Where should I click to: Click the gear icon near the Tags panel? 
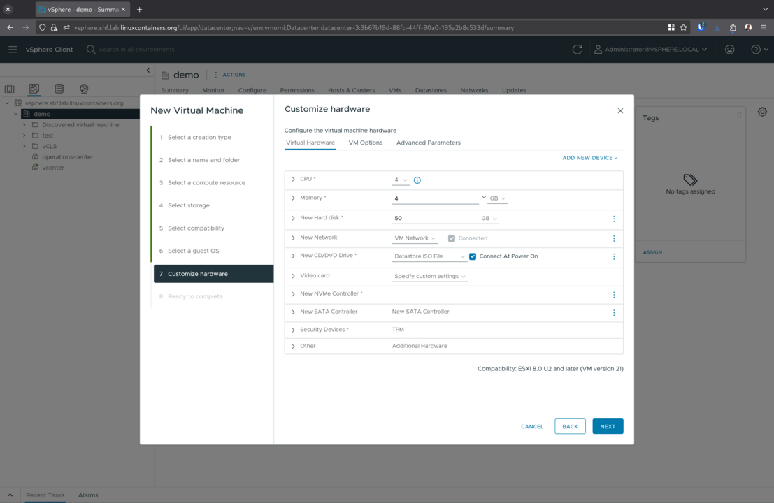tap(762, 112)
